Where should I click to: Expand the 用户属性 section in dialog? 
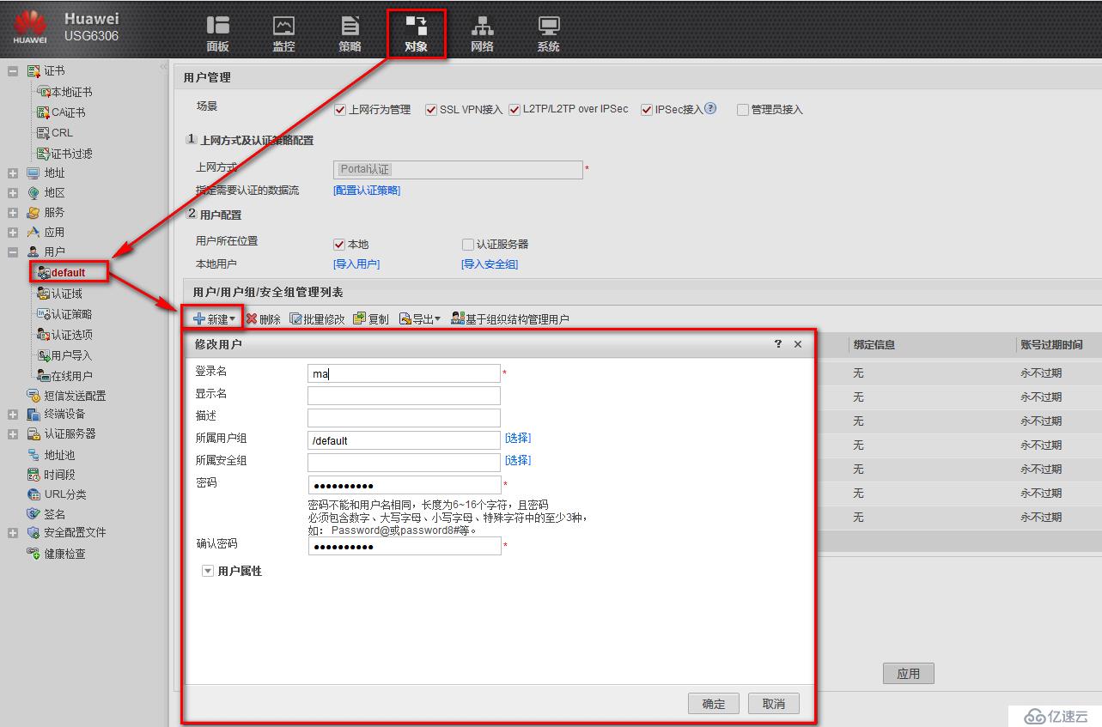point(207,571)
